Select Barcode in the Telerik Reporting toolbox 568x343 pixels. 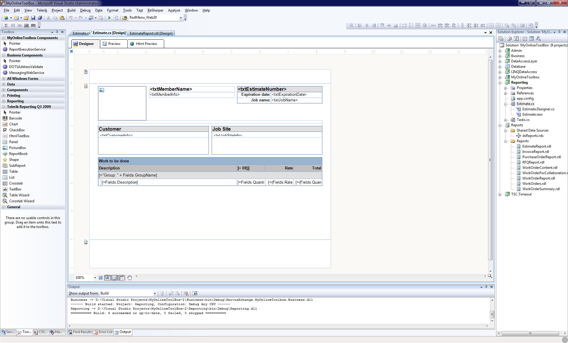pos(15,118)
